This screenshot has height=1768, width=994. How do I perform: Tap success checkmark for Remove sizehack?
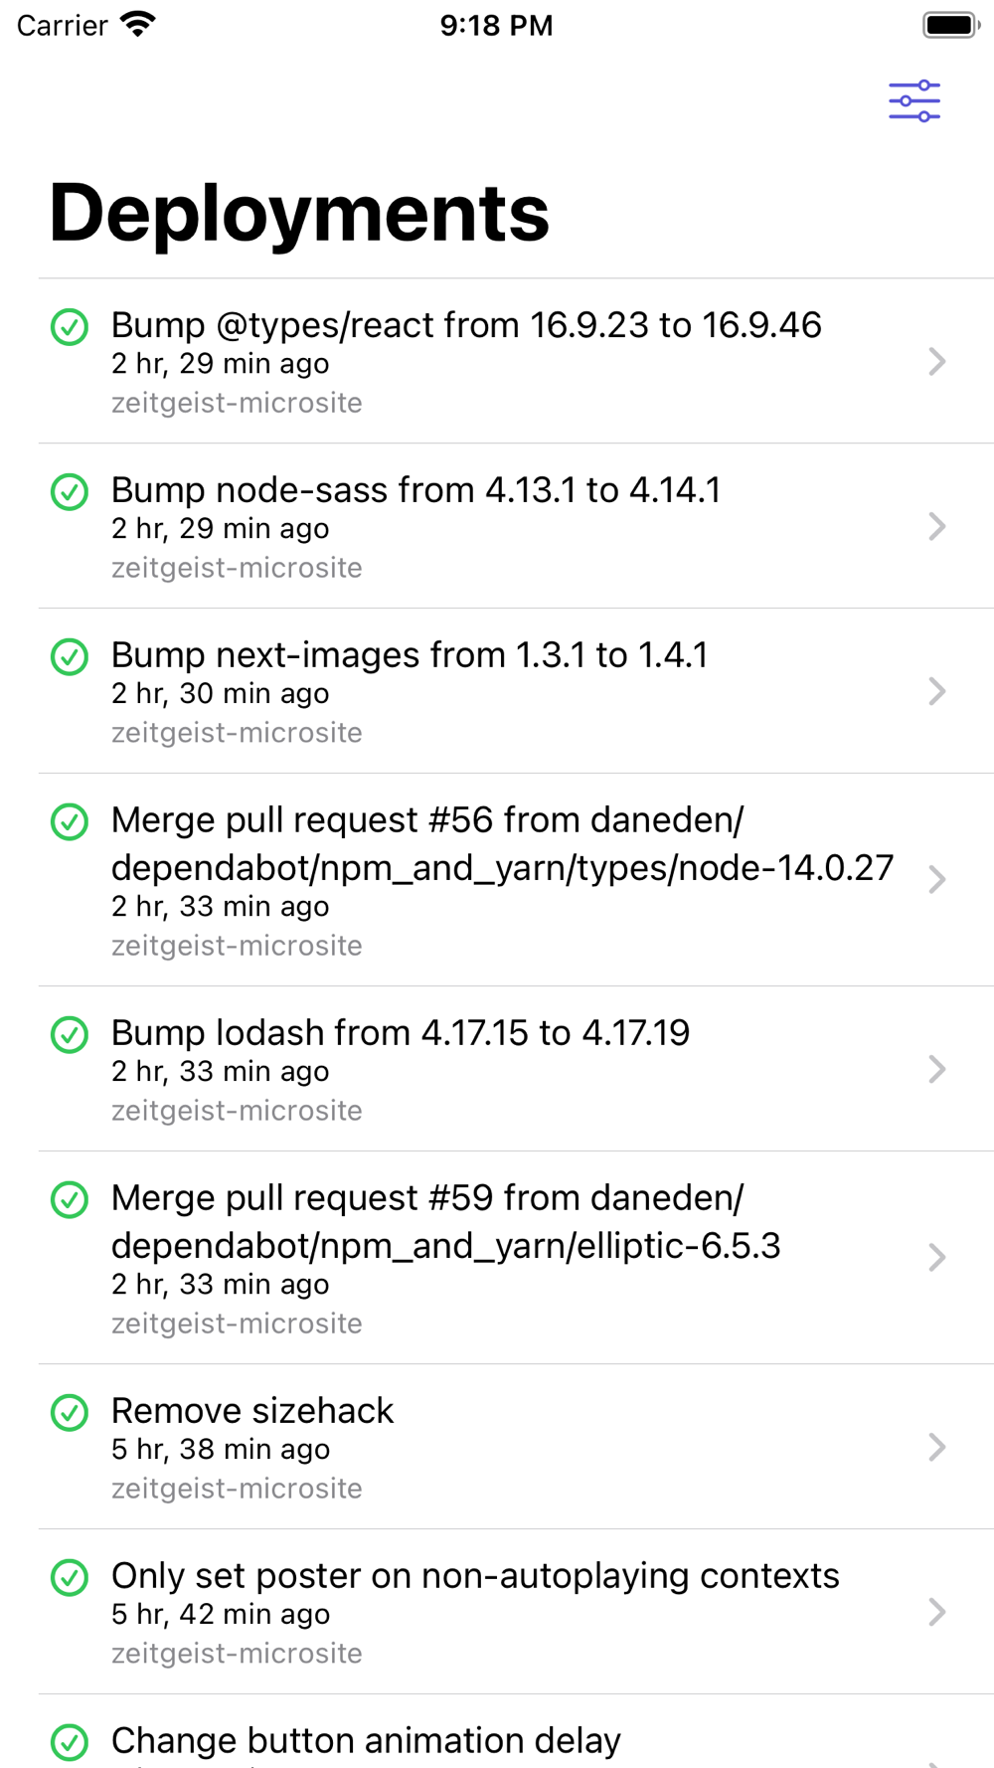70,1413
